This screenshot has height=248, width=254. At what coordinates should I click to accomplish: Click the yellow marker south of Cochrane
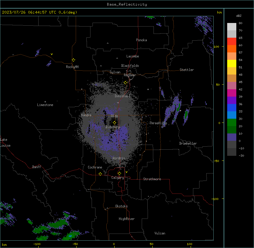100,174
